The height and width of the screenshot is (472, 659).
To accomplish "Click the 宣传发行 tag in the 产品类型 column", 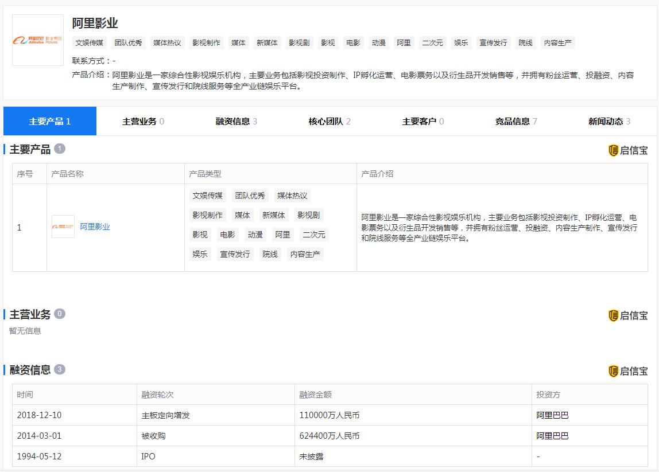I will 235,255.
